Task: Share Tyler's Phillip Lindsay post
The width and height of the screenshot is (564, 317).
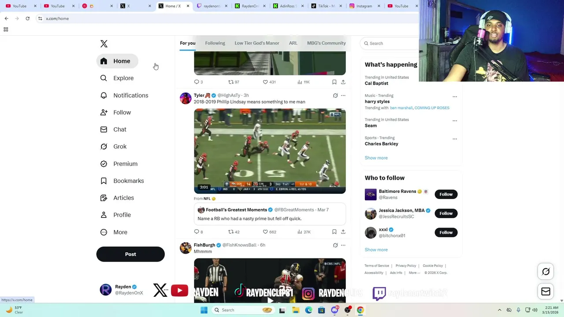Action: pyautogui.click(x=343, y=232)
